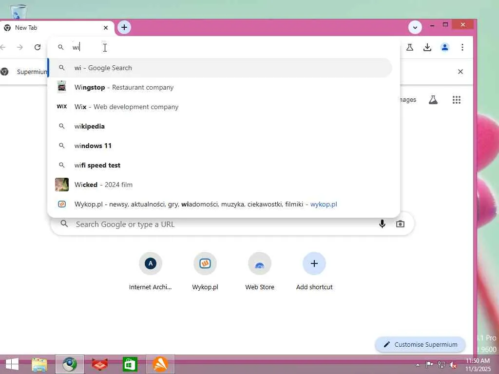Choose the Wix web development suggestion
This screenshot has height=374, width=499.
point(220,107)
